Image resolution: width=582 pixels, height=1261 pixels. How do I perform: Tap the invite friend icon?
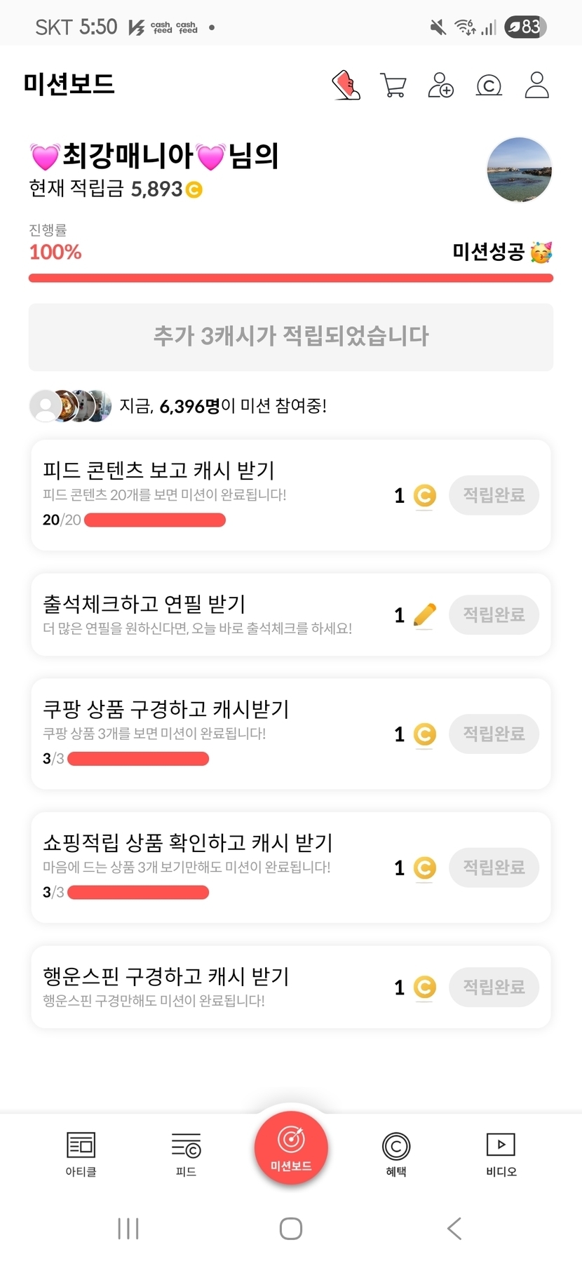(x=440, y=86)
